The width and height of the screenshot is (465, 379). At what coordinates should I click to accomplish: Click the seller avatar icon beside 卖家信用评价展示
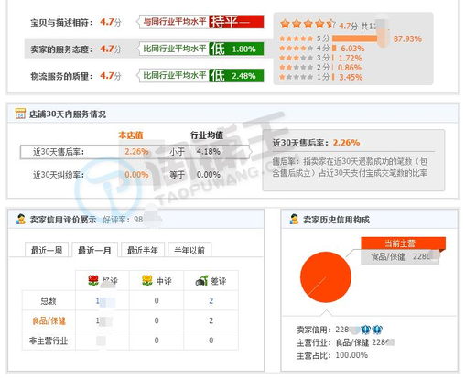[x=21, y=219]
